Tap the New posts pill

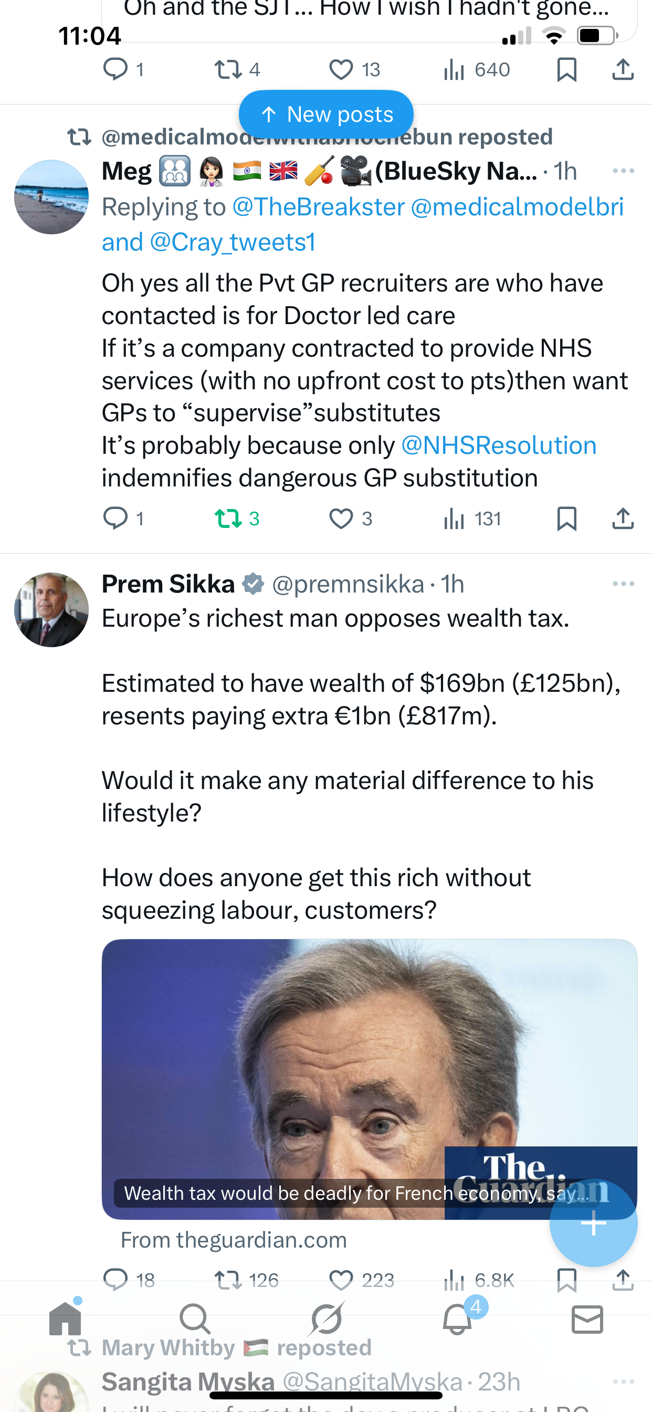(326, 115)
